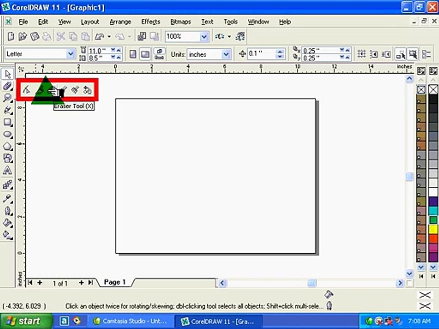Open the Bitmaps menu

(x=181, y=21)
